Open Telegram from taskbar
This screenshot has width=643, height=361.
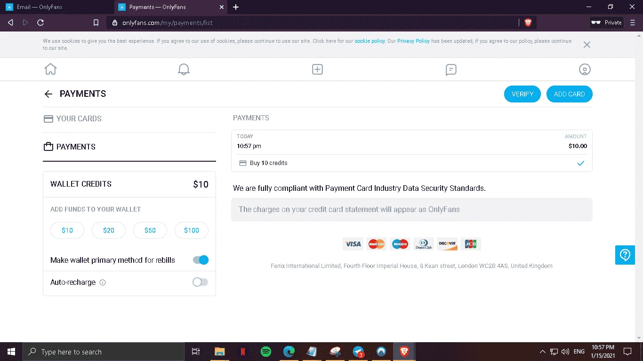[359, 352]
